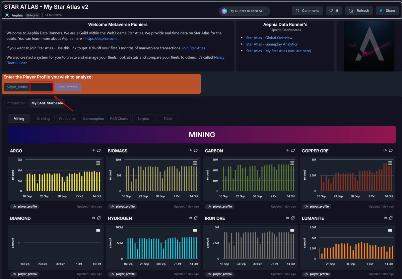Open the ARCO chart code view icon
This screenshot has height=279, width=402.
tap(93, 151)
